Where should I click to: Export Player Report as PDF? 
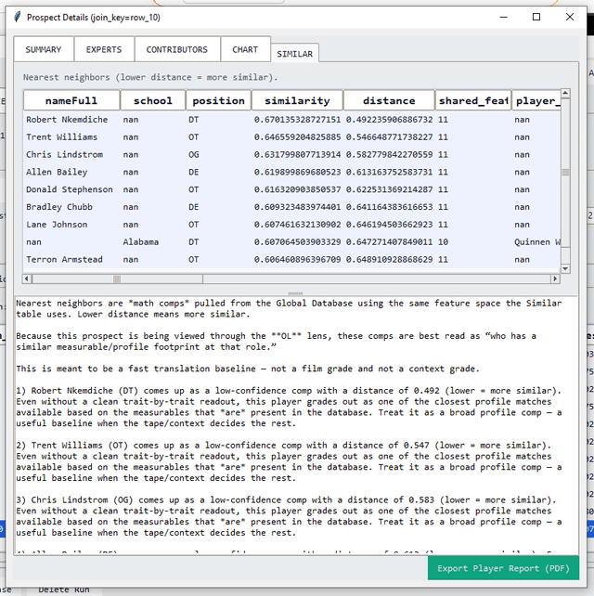[503, 568]
